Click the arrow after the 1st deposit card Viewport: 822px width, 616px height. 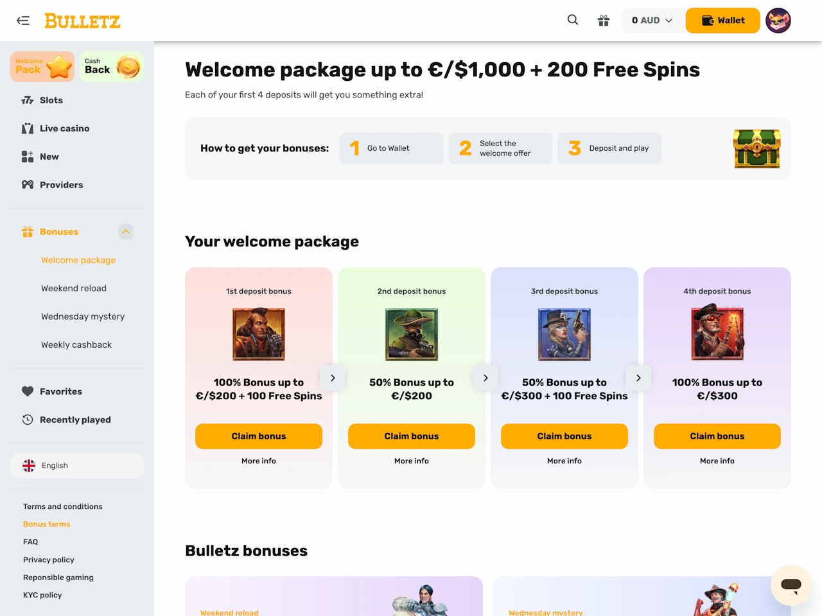[333, 378]
